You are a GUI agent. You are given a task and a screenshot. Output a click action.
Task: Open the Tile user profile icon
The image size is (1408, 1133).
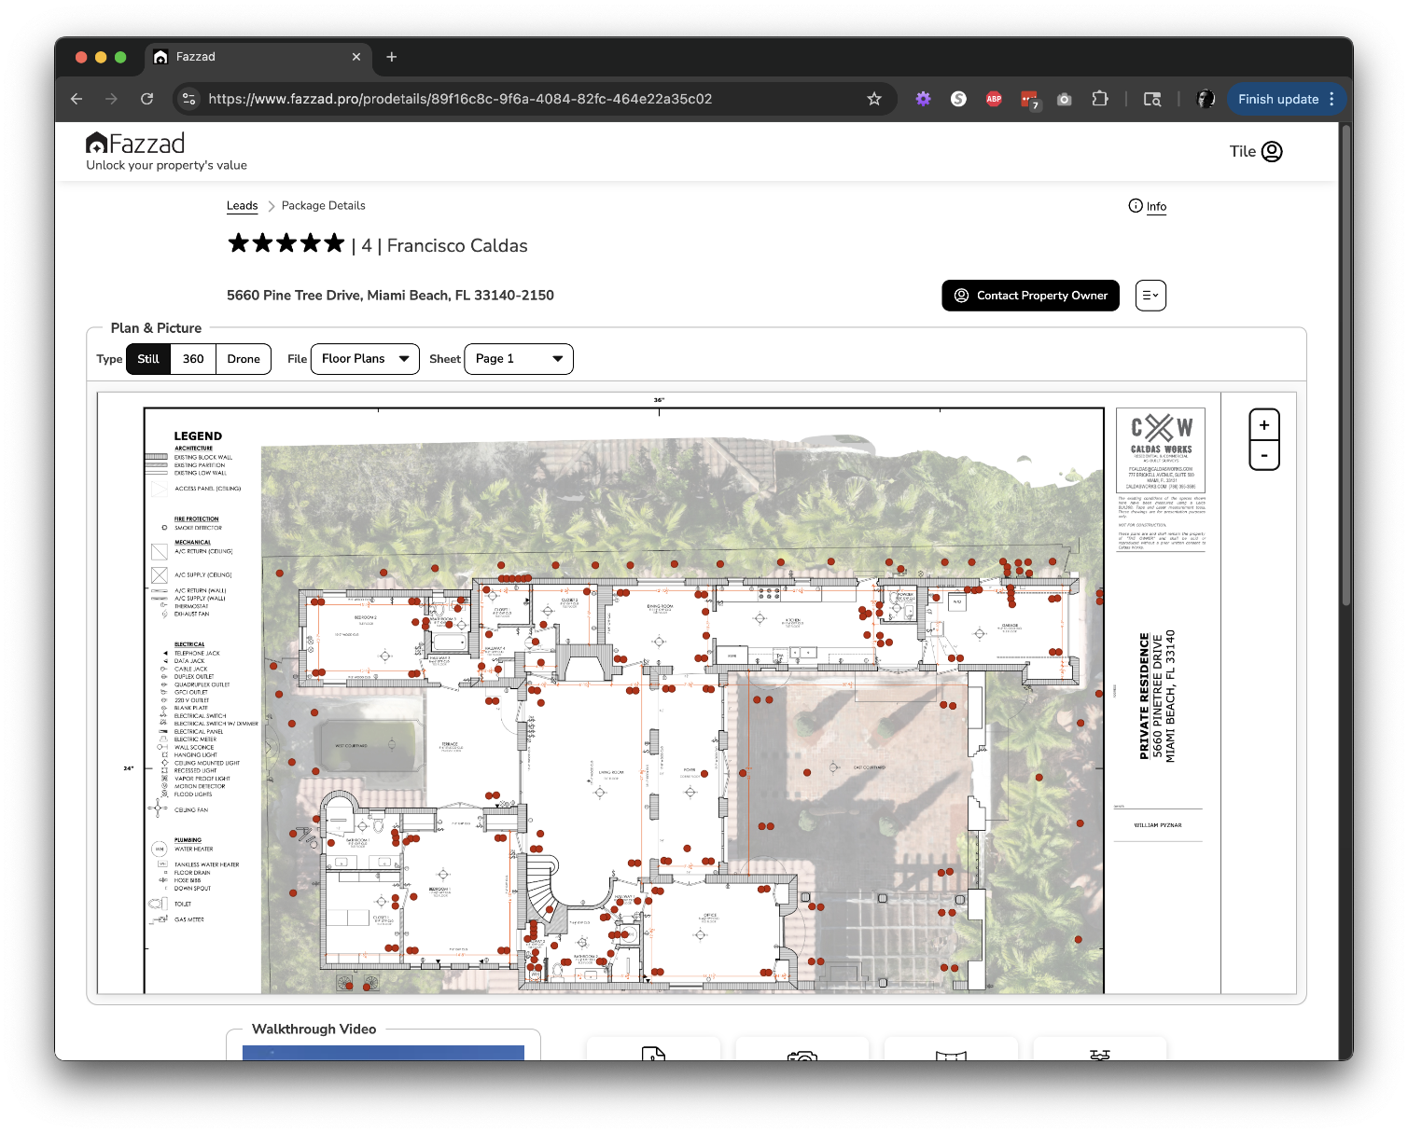[x=1272, y=151]
